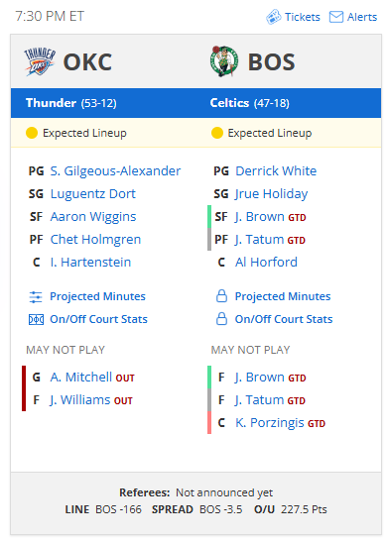Click Thunder yellow Expected Lineup status dot
The height and width of the screenshot is (543, 388).
(x=32, y=133)
